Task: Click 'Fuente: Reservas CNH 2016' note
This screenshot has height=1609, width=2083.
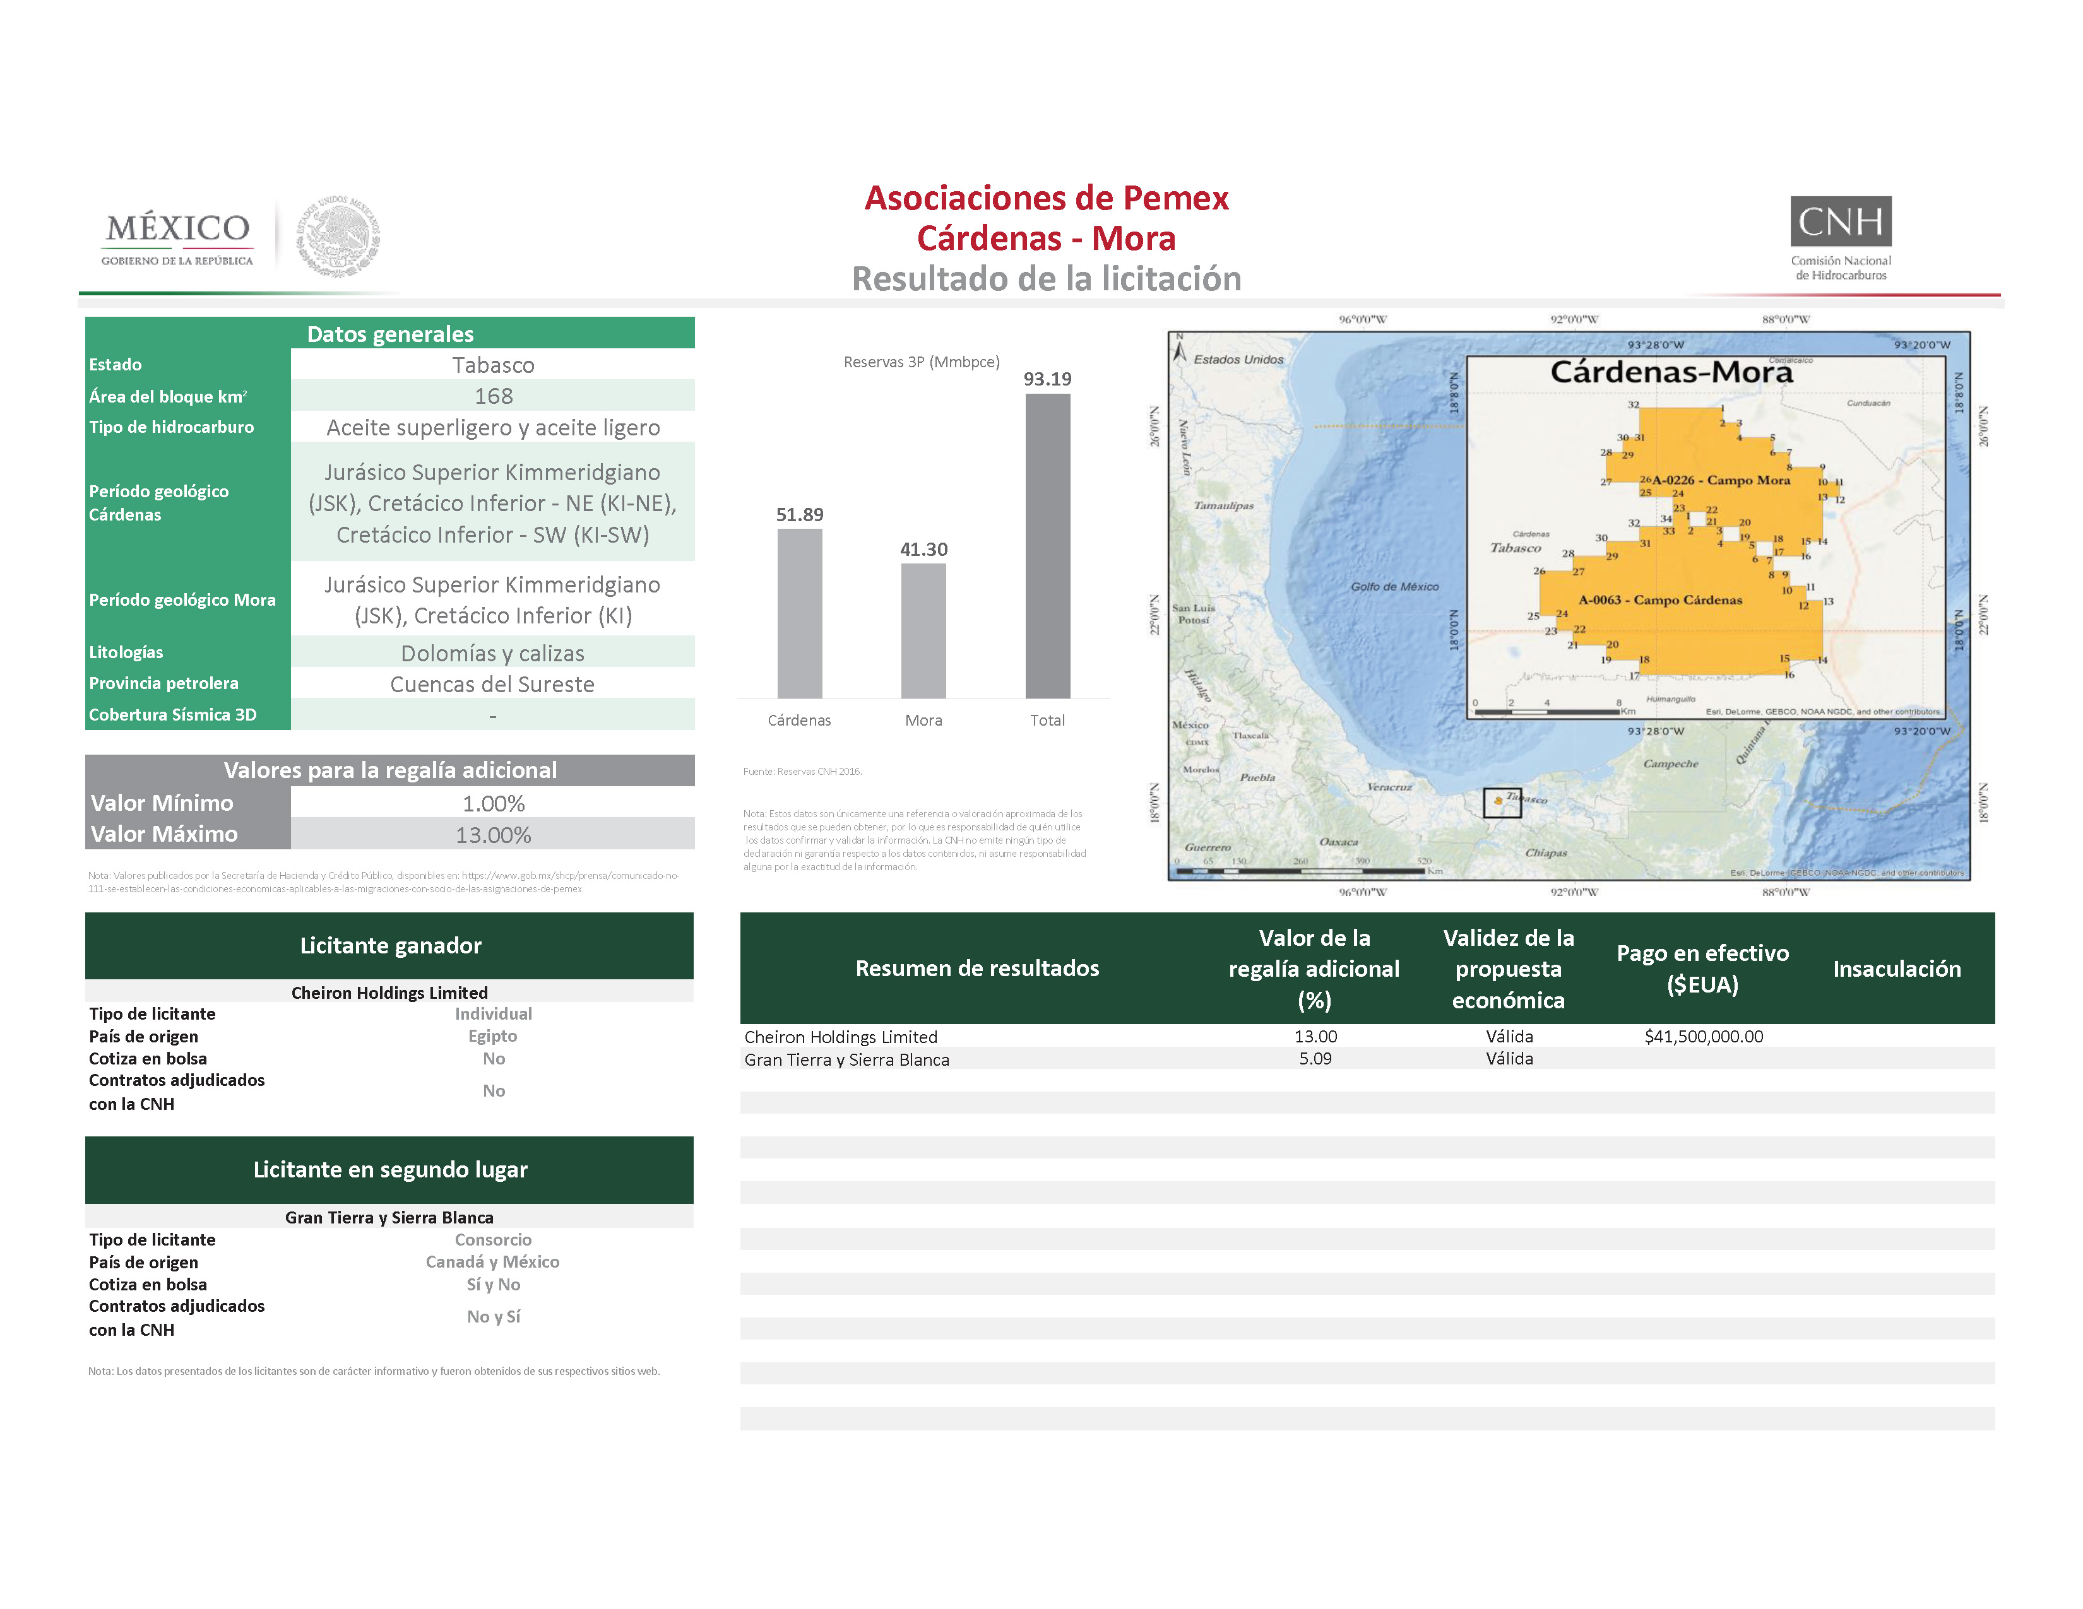Action: 802,771
